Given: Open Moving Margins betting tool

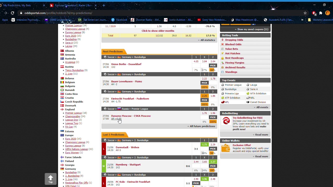Looking at the screenshot, I should tap(235, 63).
